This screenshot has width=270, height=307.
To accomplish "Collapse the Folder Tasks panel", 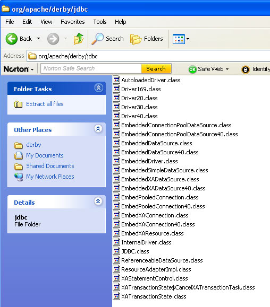I will tap(98, 87).
